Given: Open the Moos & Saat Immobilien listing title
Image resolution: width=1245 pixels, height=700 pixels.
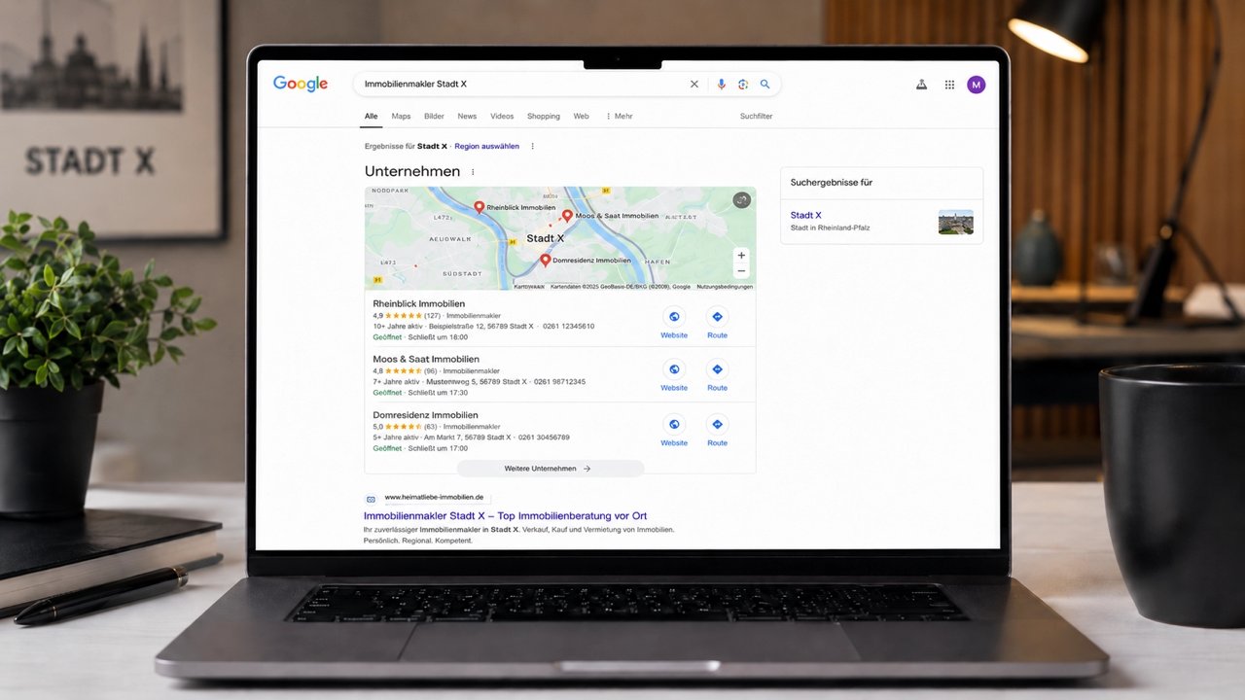Looking at the screenshot, I should coord(426,359).
